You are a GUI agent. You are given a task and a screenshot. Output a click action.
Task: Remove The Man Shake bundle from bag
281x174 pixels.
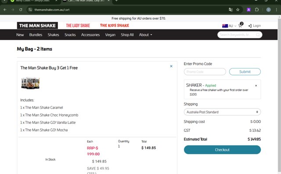coord(171,66)
